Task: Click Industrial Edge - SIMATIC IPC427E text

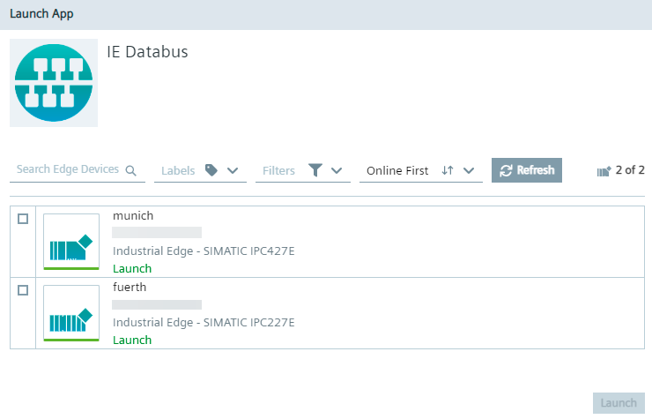Action: pos(204,251)
